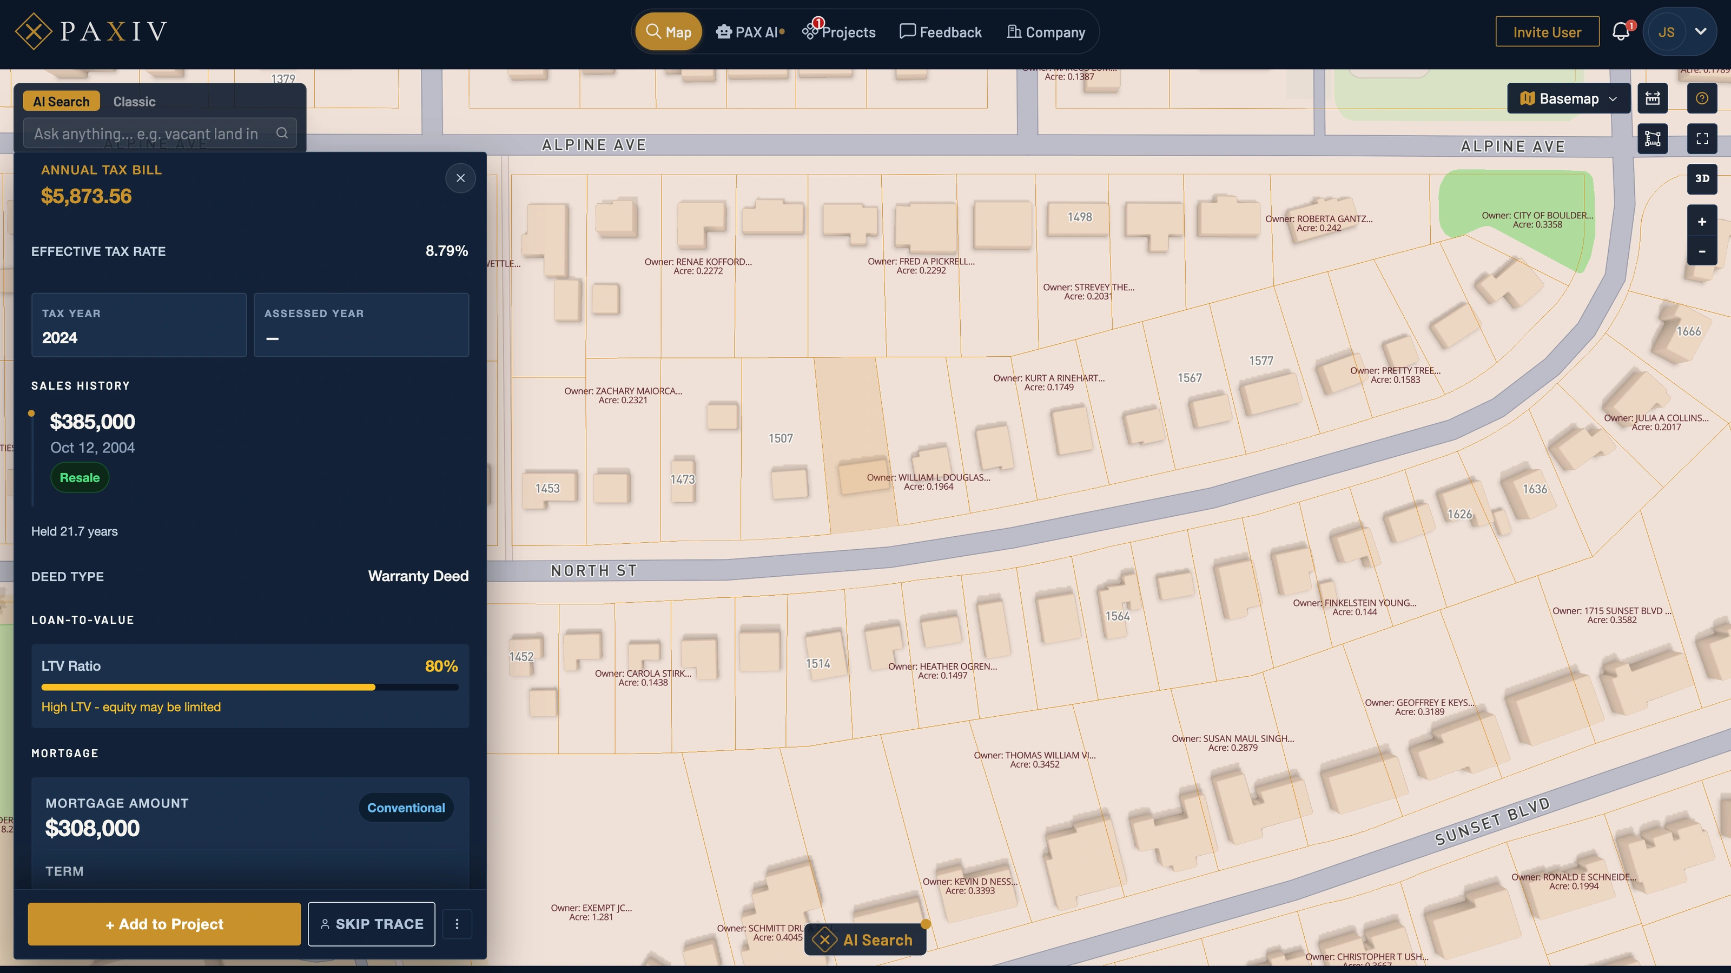Click the Assessed Year card

tap(361, 325)
